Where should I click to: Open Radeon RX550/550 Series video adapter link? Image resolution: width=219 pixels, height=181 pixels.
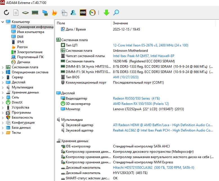click(x=136, y=98)
